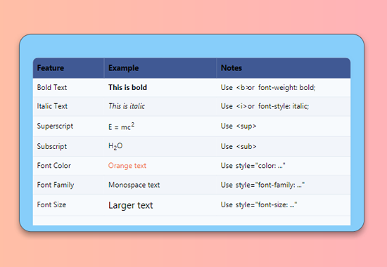Click the font-style: italic note
Screen dimensions: 387x267
(265, 106)
